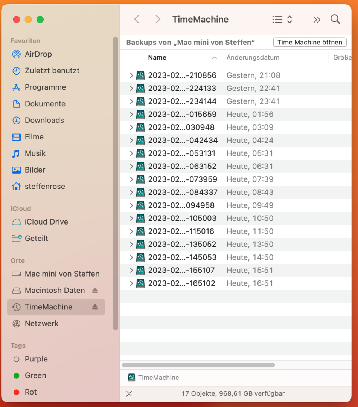
Task: Open the Filme folder
Action: (34, 137)
